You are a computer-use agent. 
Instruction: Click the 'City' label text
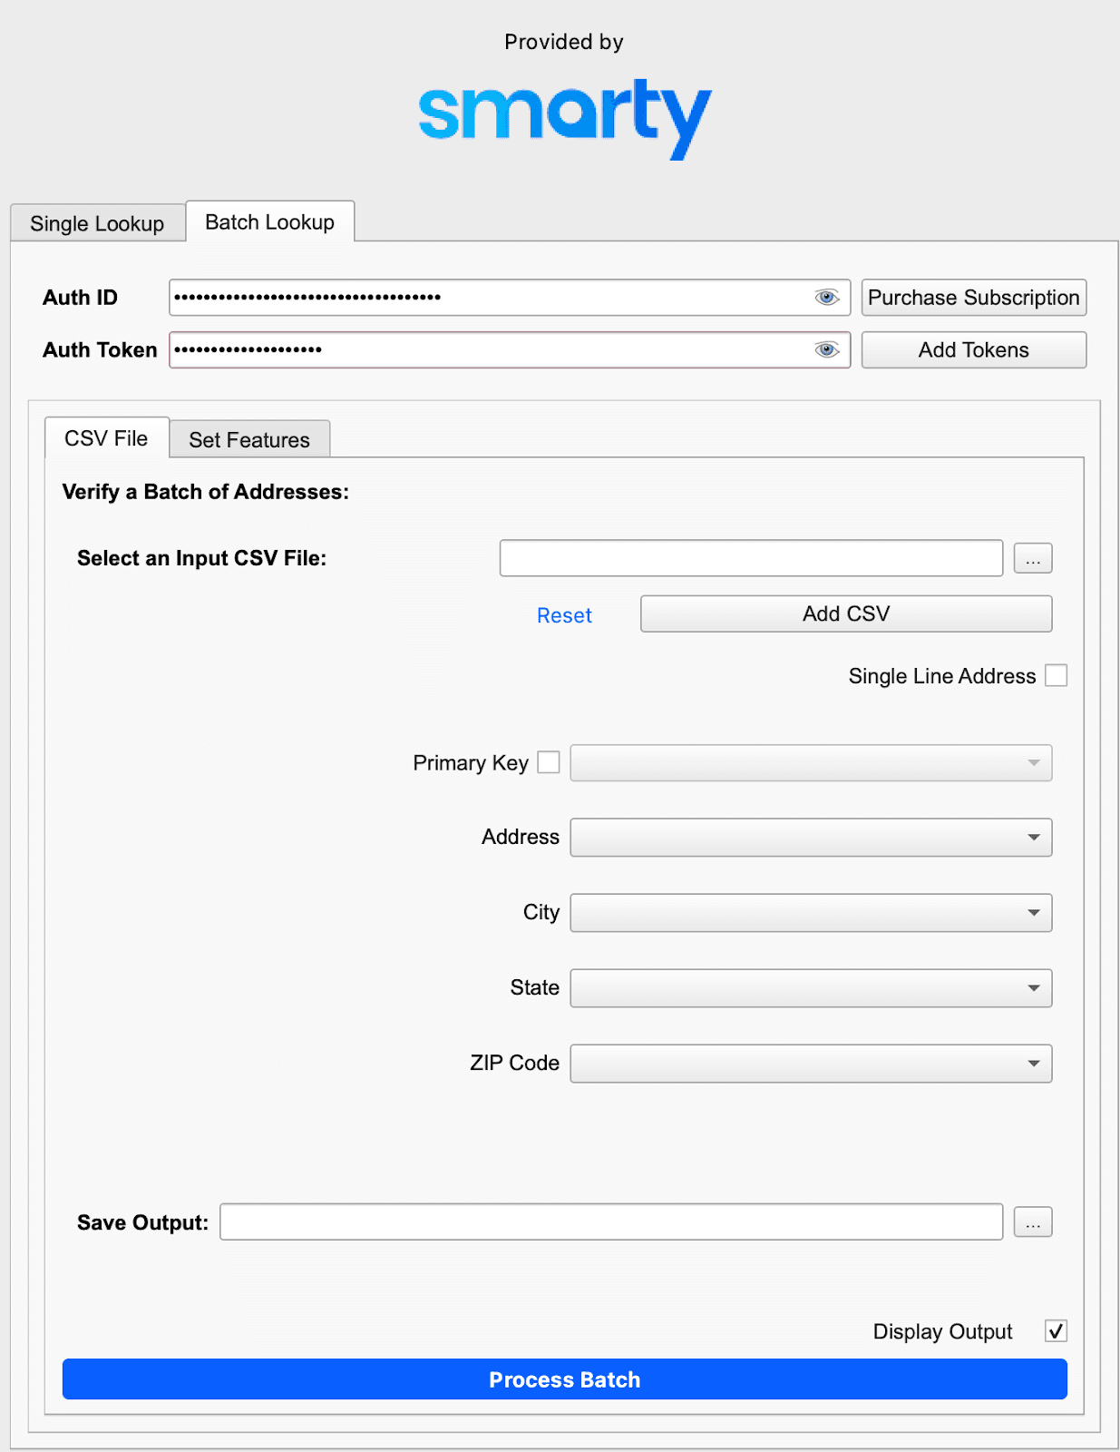tap(541, 912)
